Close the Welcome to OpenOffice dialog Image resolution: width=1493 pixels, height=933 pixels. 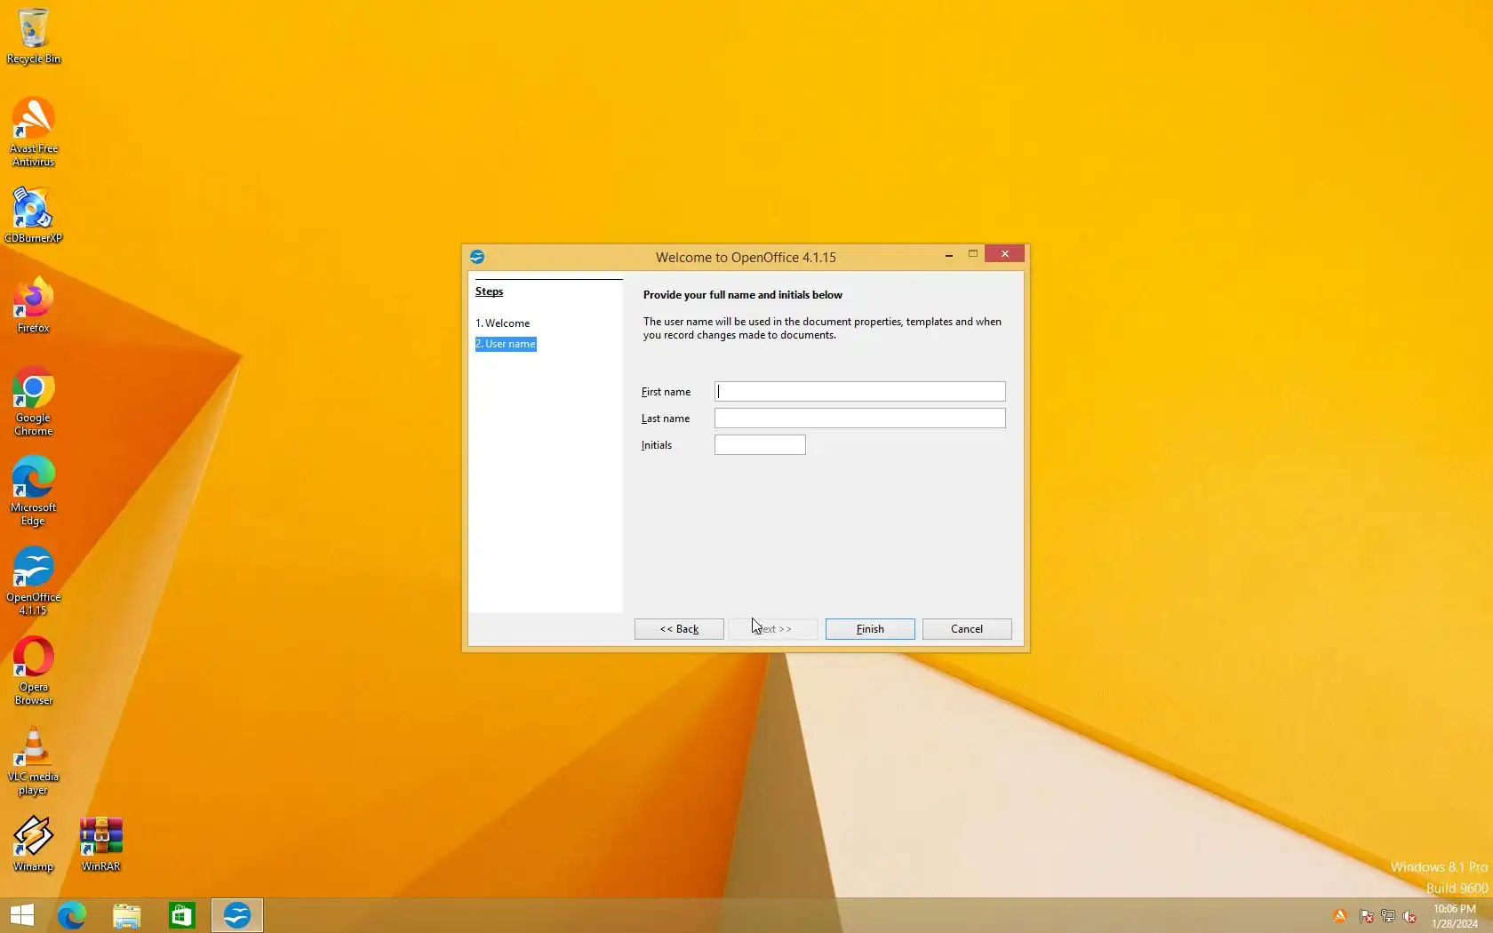pos(1005,254)
